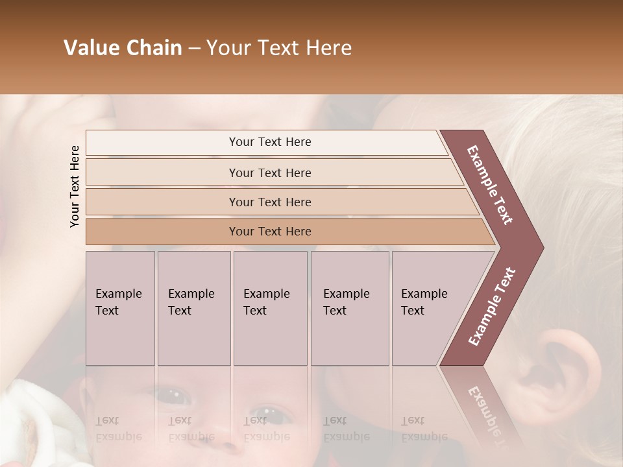Click the top 'Your Text Here' bar
Viewport: 623px width, 467px height.
pos(267,143)
